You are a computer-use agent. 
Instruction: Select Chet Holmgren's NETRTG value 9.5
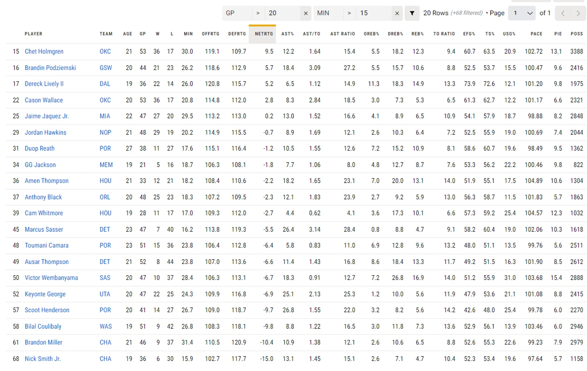(269, 52)
